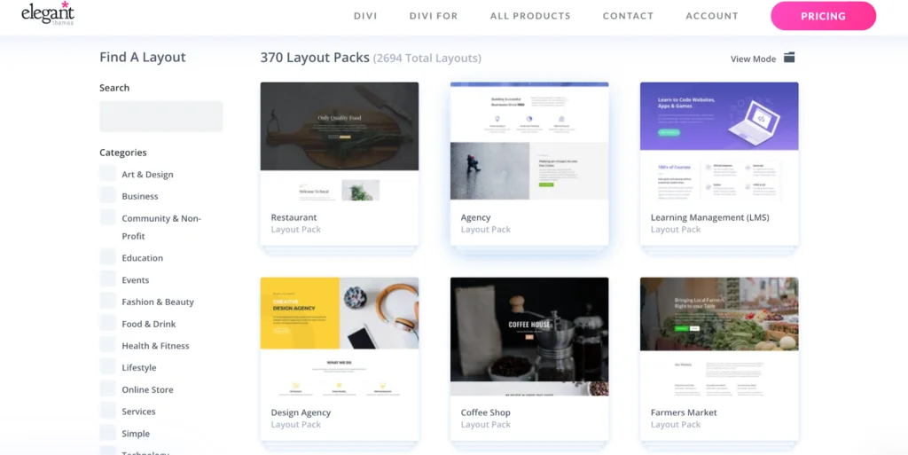Open the Design Agency layout thumbnail
The image size is (908, 455).
pyautogui.click(x=340, y=337)
